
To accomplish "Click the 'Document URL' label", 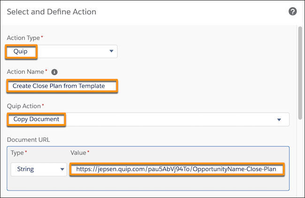I will click(x=29, y=140).
